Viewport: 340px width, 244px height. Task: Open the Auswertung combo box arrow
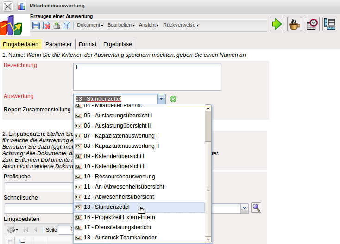[x=161, y=98]
